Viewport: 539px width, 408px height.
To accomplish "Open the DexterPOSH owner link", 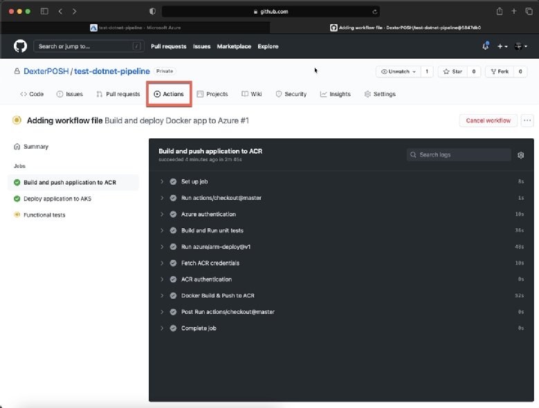I will [x=46, y=71].
